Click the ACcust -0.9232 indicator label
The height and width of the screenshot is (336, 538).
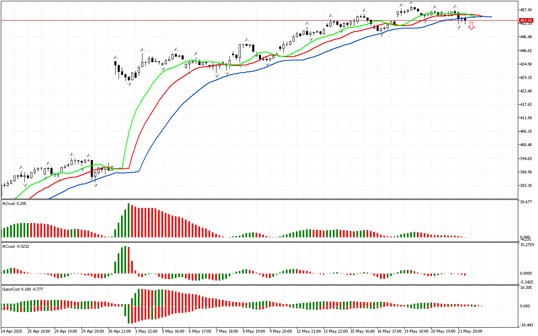click(16, 246)
